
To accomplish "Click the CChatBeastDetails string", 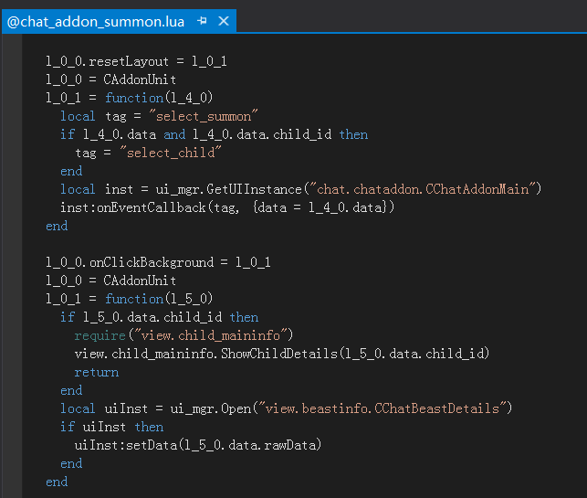I will [383, 408].
